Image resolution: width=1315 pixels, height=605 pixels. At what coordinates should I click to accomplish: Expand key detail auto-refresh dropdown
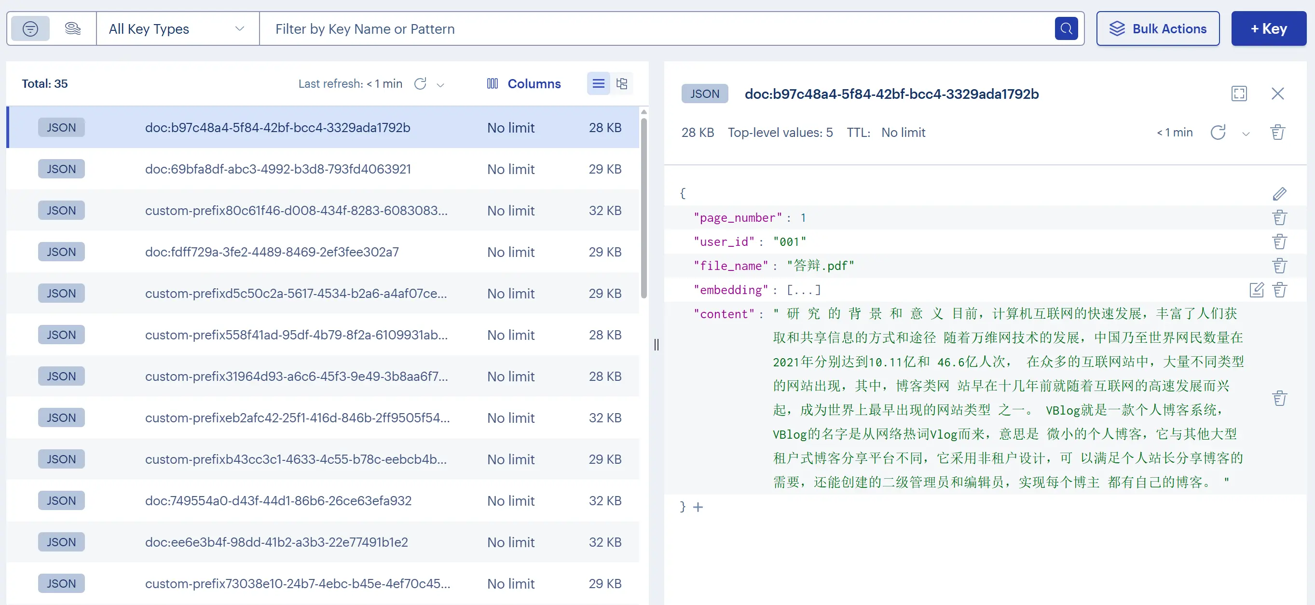1246,134
